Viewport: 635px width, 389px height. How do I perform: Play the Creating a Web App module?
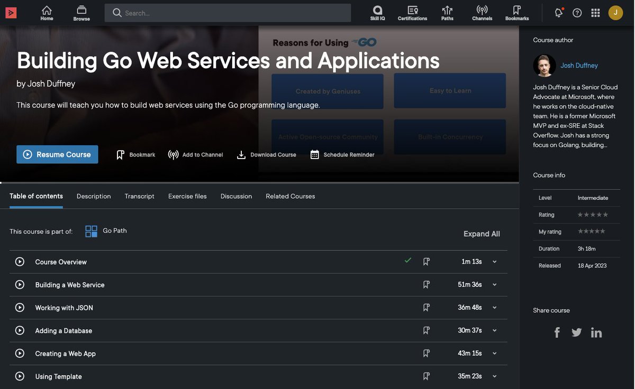point(20,354)
